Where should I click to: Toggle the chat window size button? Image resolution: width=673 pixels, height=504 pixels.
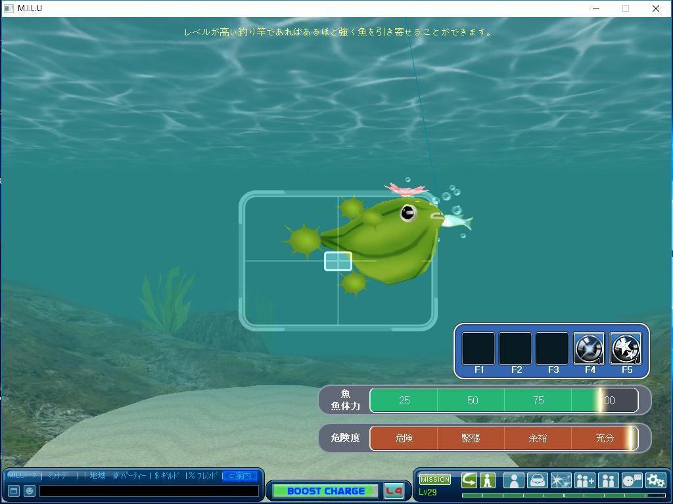pos(13,490)
